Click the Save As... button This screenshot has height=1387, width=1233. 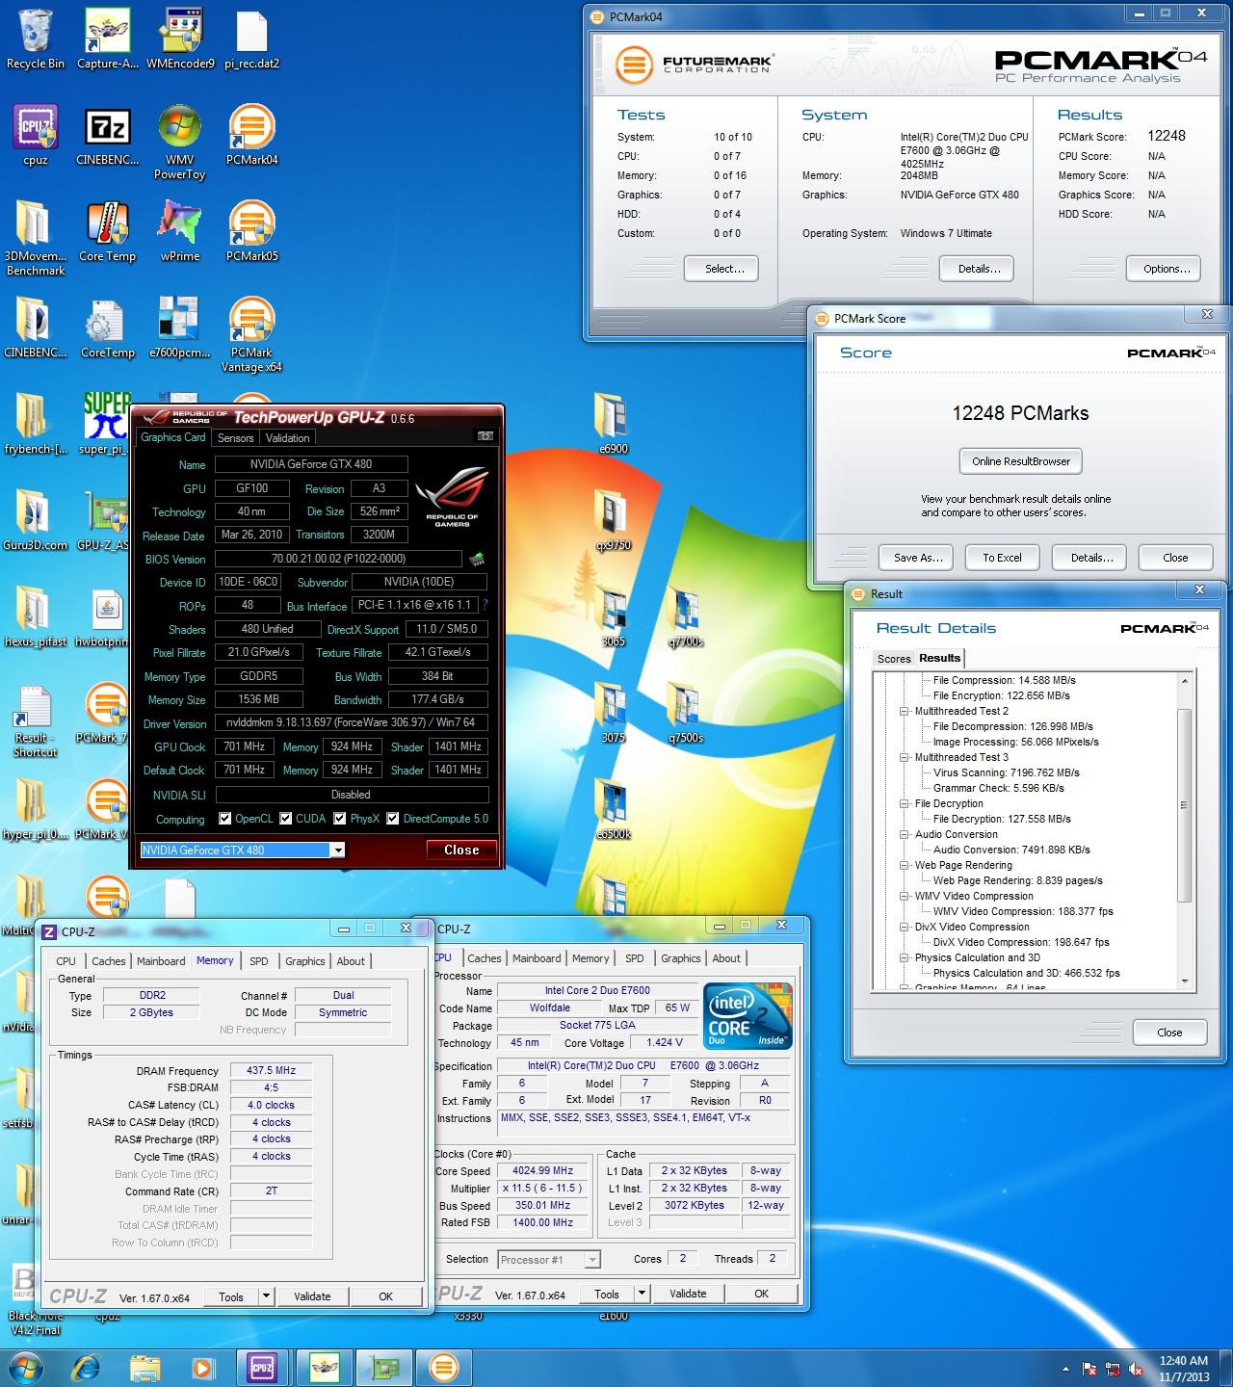916,558
